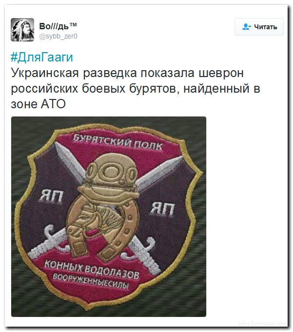Click the БУРЯТСКИЙ ПОЛК text on patch

[x=117, y=142]
